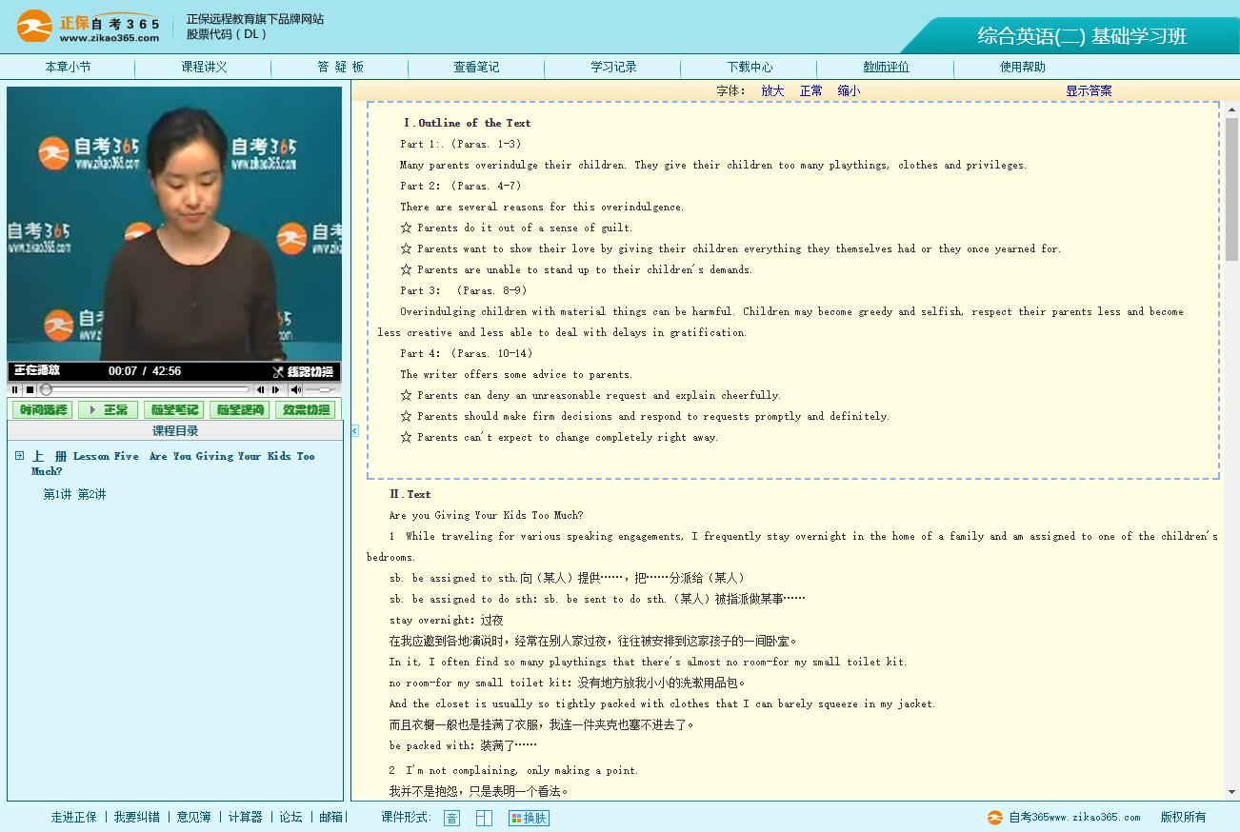Pause the lecture video
This screenshot has height=832, width=1240.
coord(15,389)
